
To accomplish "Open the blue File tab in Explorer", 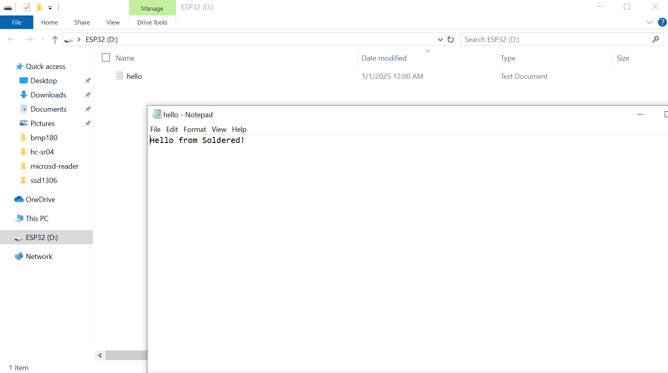I will (17, 23).
